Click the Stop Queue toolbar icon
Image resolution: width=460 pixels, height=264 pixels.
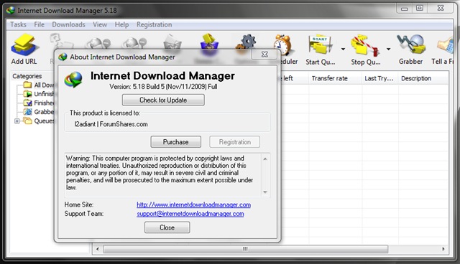pos(366,45)
